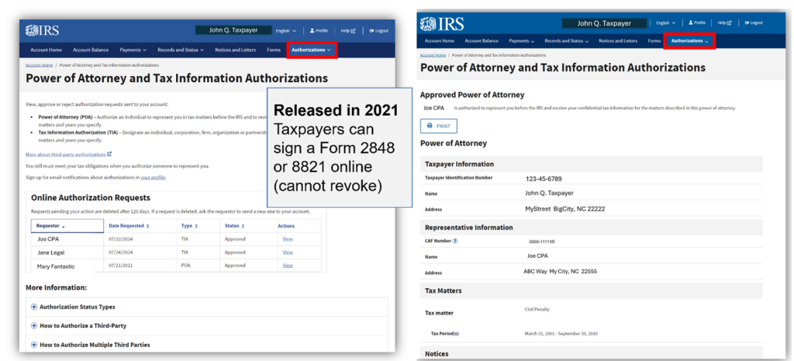Sort table by Type column
The width and height of the screenshot is (794, 361).
189,226
